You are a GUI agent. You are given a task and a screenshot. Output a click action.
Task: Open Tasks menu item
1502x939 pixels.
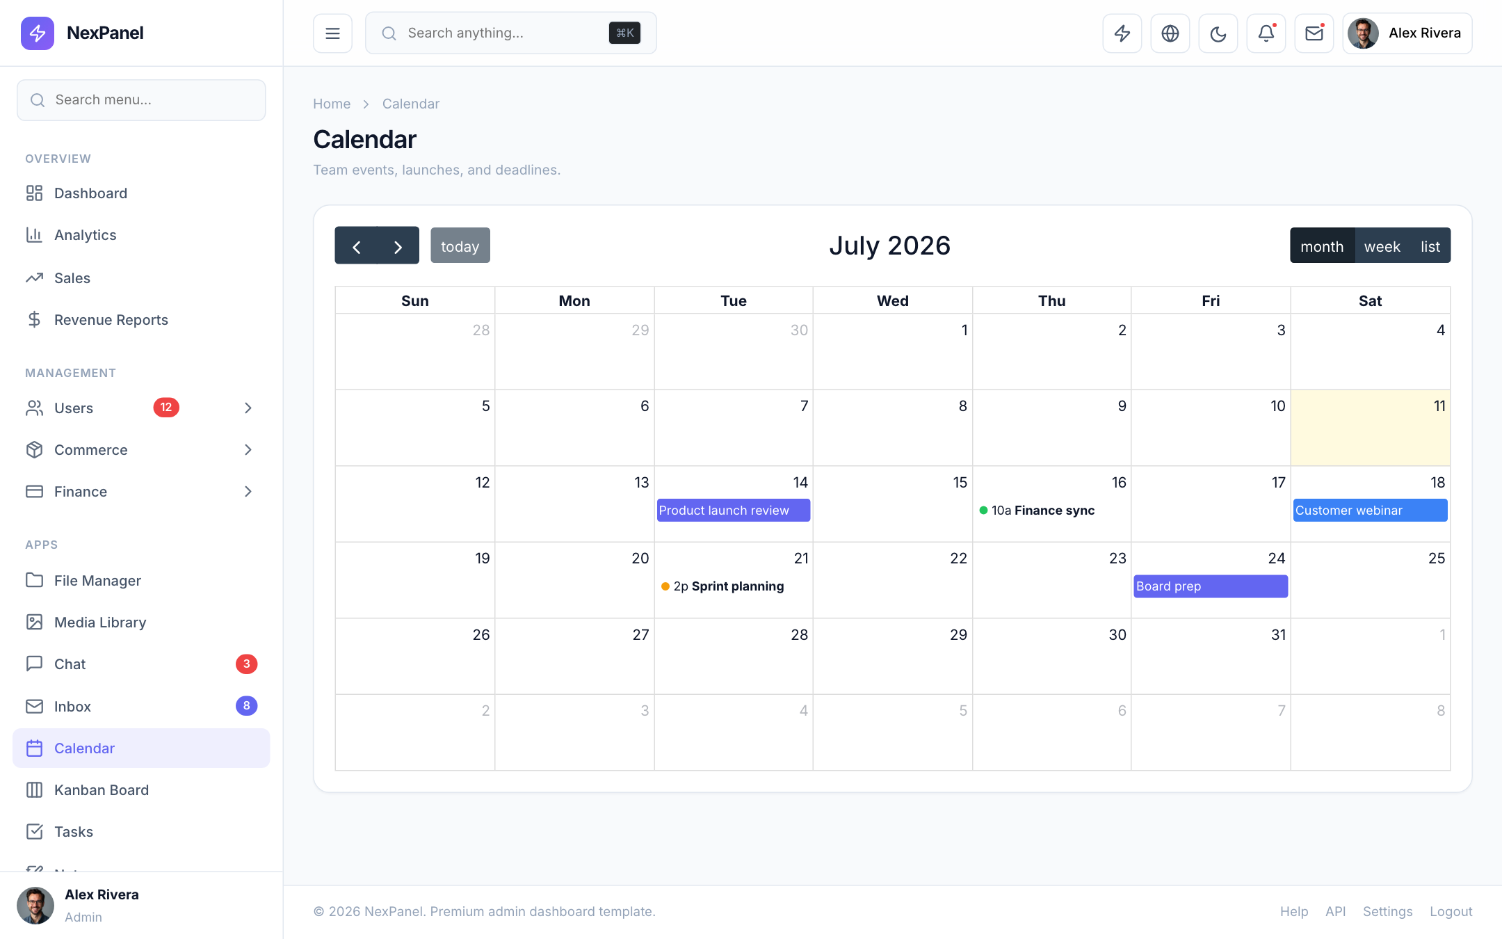tap(141, 831)
